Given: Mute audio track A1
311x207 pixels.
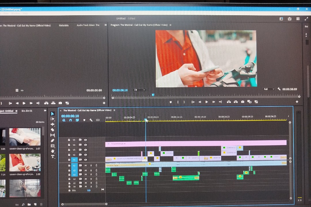Looking at the screenshot, I should [x=86, y=165].
